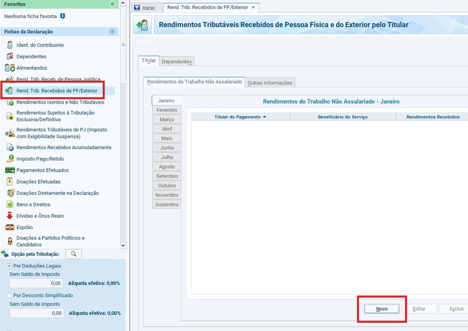Click the Dependentes sidebar icon
The width and height of the screenshot is (468, 331).
click(10, 57)
